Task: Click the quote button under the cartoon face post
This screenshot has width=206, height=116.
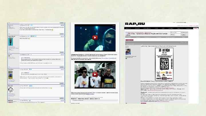Action: pyautogui.click(x=62, y=98)
